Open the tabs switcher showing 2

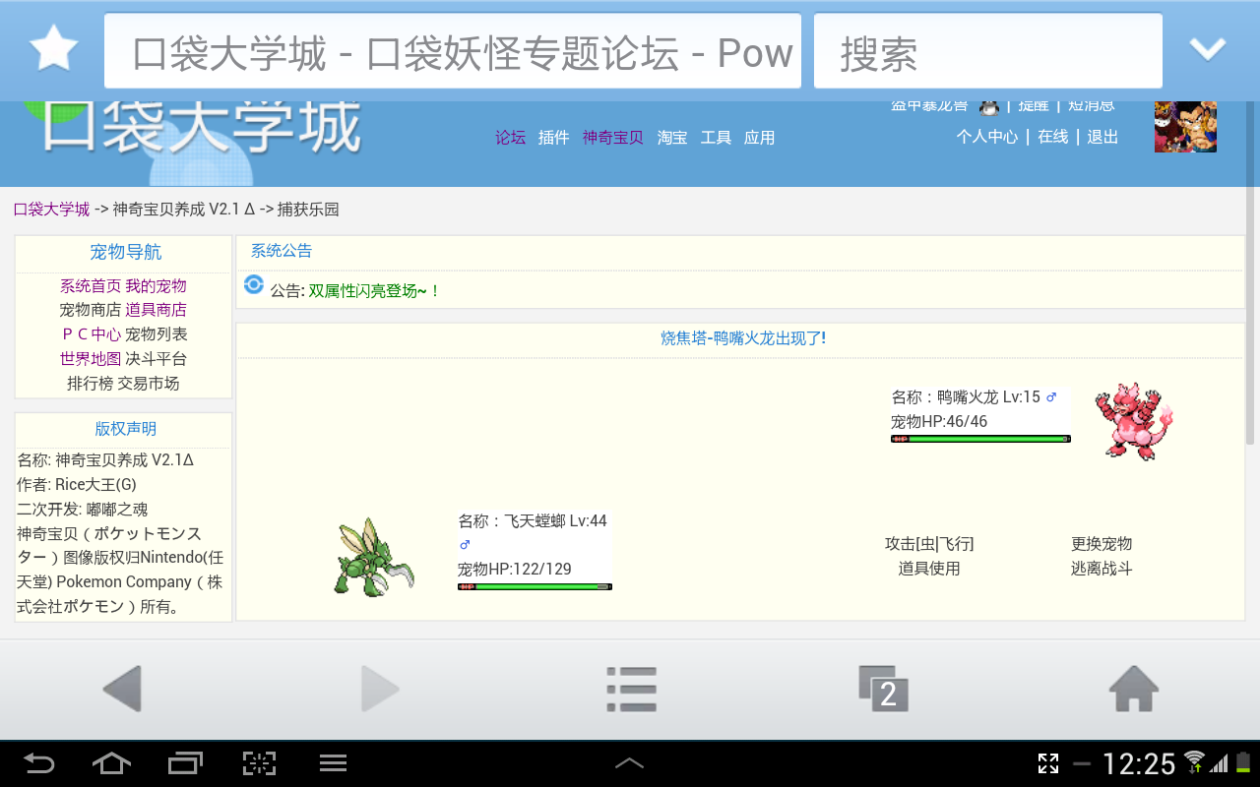pyautogui.click(x=883, y=689)
